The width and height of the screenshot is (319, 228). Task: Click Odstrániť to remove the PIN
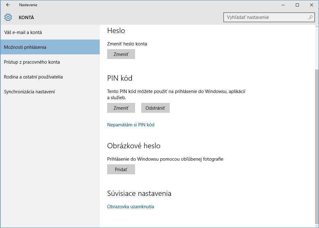point(155,108)
